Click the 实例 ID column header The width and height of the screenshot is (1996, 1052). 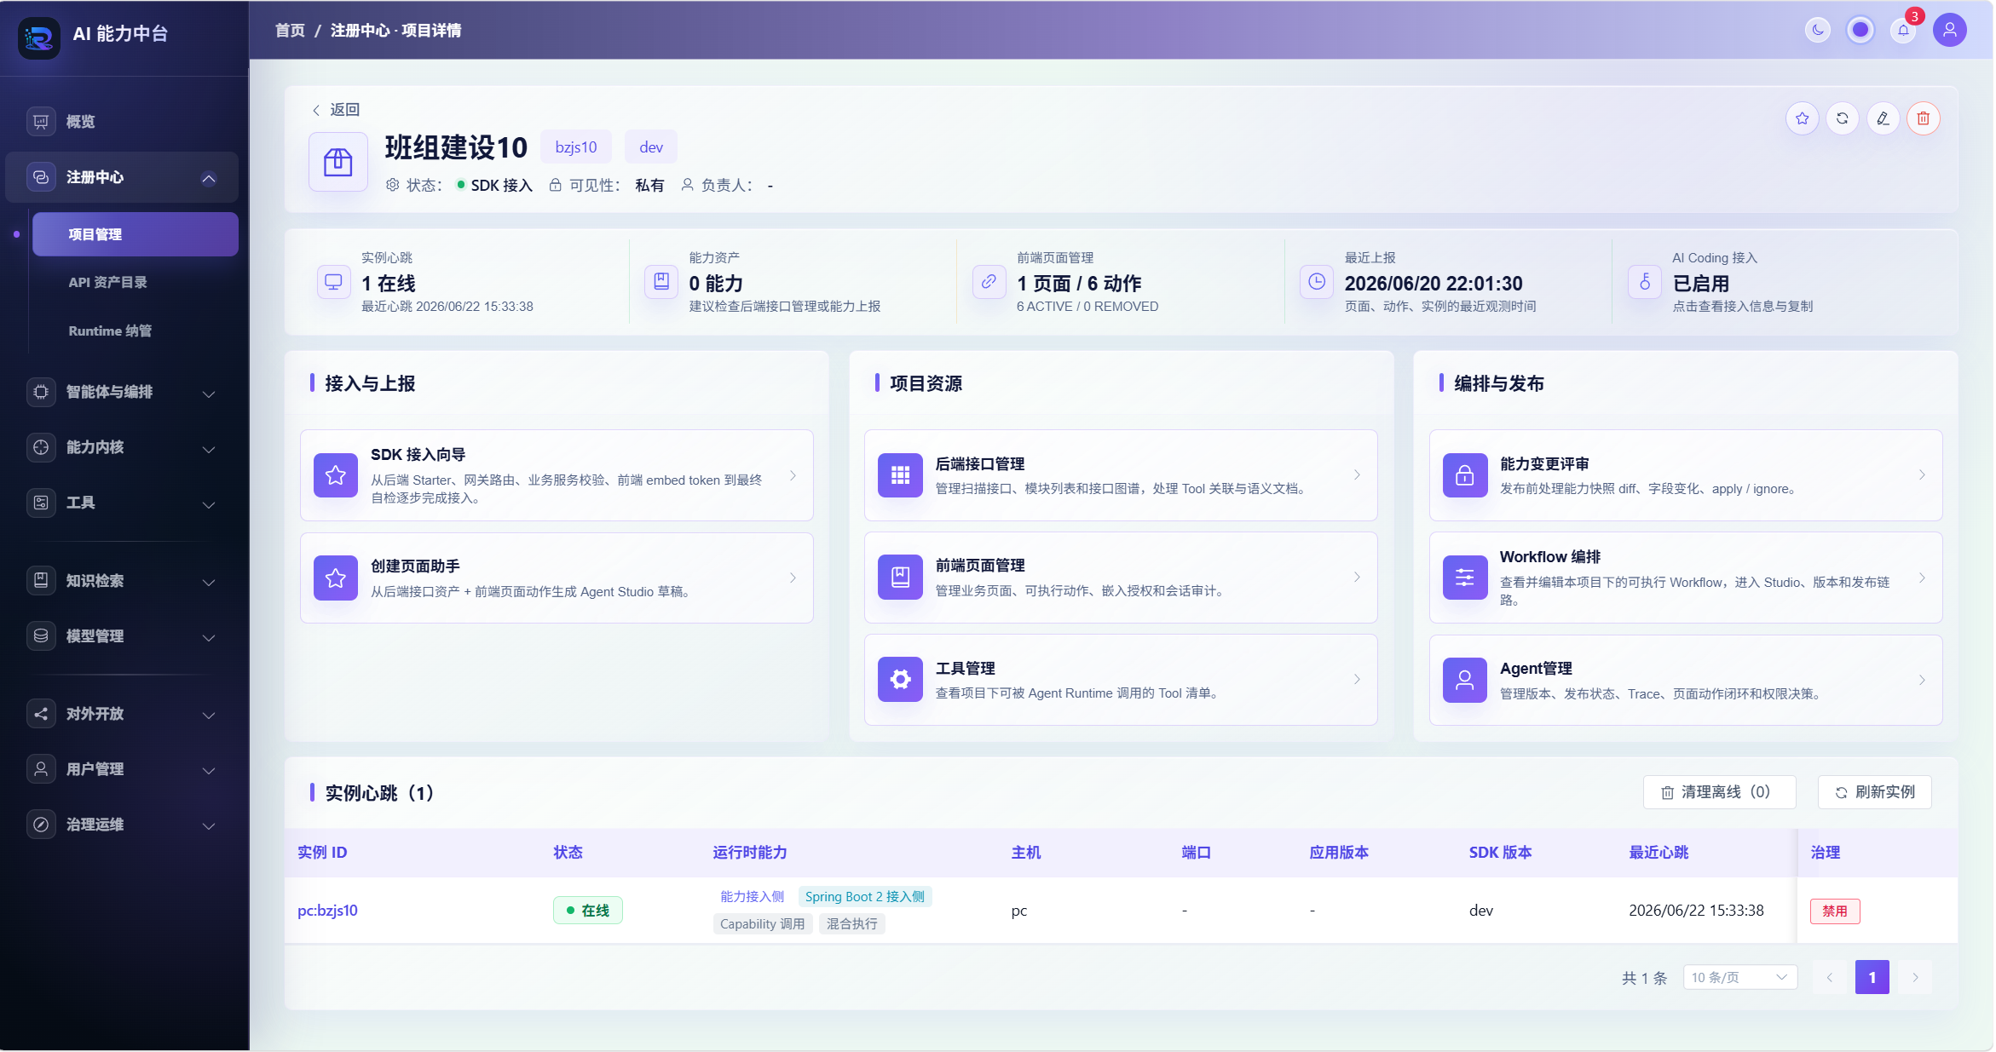[322, 853]
